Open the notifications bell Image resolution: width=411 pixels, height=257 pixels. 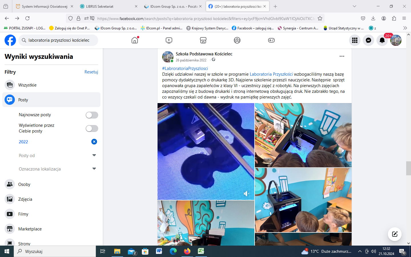click(x=382, y=40)
